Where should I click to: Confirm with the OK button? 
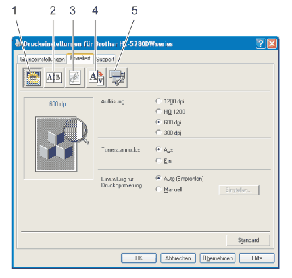139,258
